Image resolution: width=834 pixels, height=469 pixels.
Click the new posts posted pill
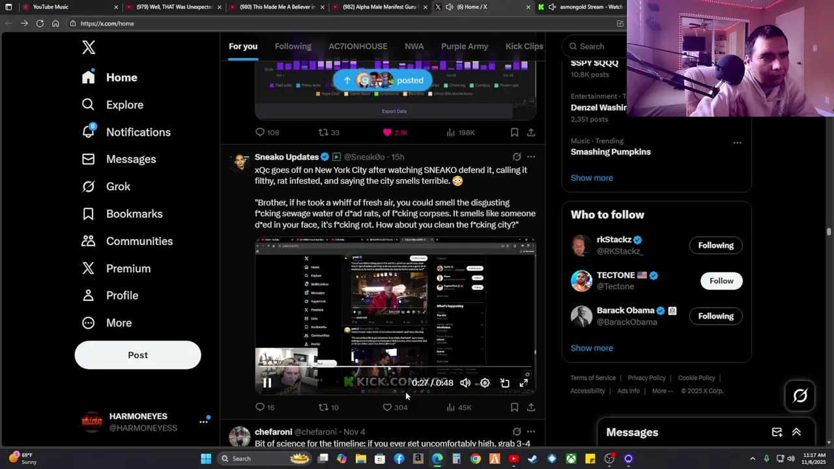point(382,80)
